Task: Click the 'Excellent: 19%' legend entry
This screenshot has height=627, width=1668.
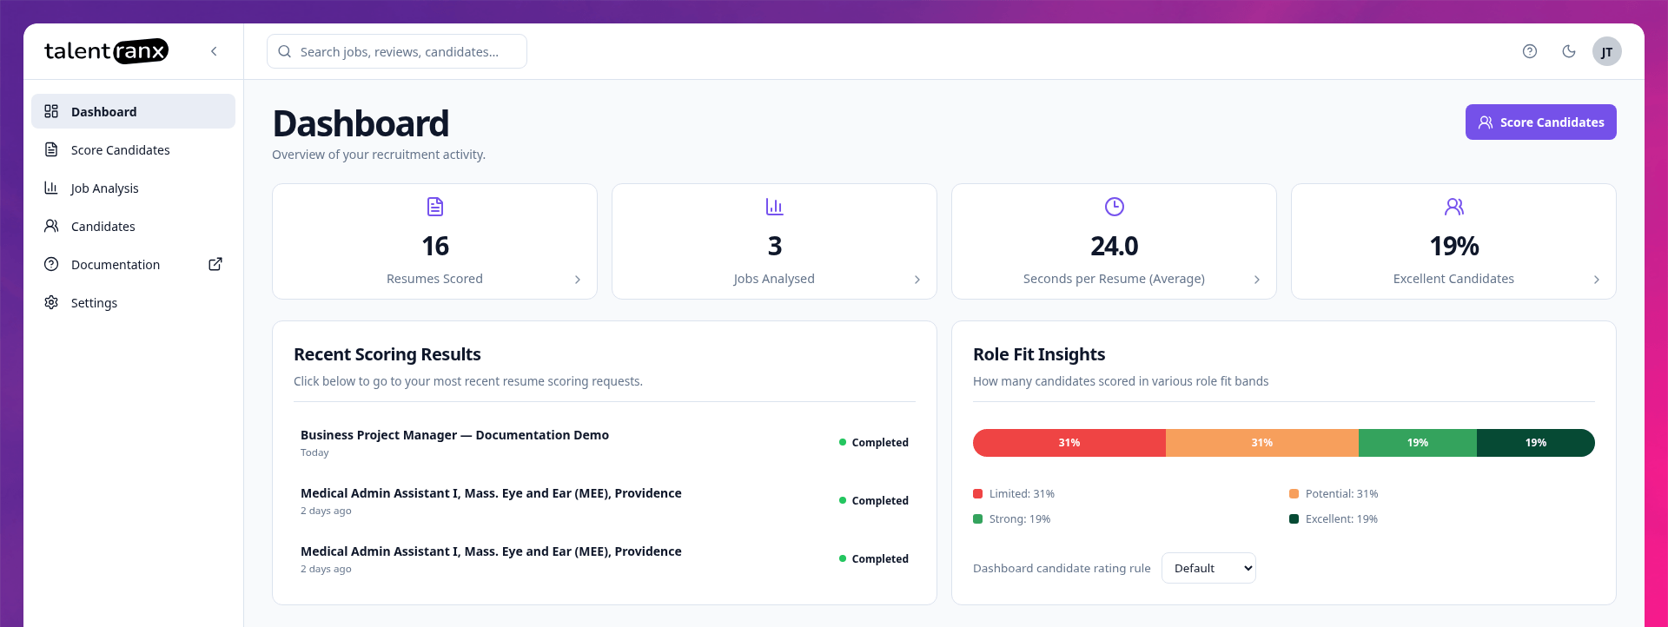Action: pos(1334,518)
